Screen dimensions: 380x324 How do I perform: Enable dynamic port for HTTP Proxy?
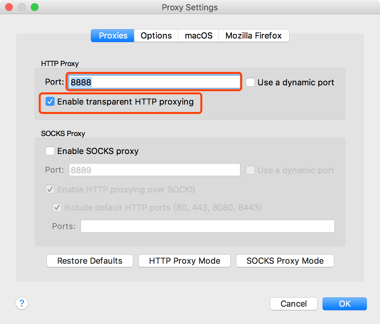250,82
